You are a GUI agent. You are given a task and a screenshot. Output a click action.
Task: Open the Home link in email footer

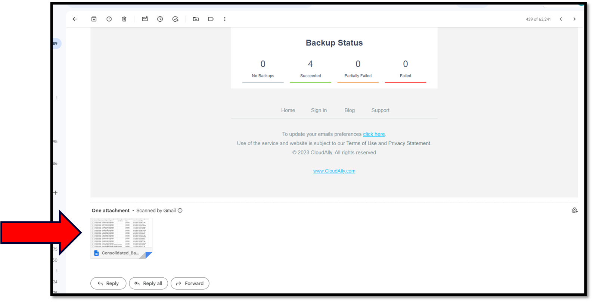(288, 110)
